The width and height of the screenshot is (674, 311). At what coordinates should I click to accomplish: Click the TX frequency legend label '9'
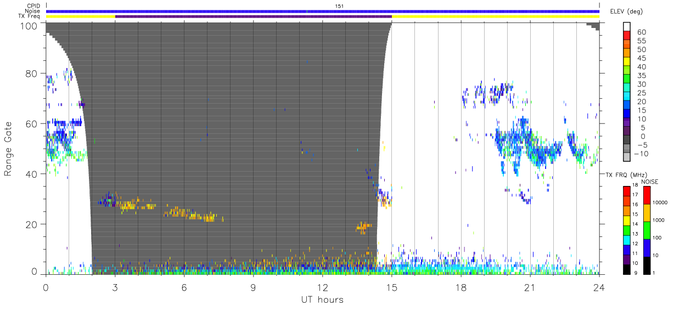click(x=636, y=273)
